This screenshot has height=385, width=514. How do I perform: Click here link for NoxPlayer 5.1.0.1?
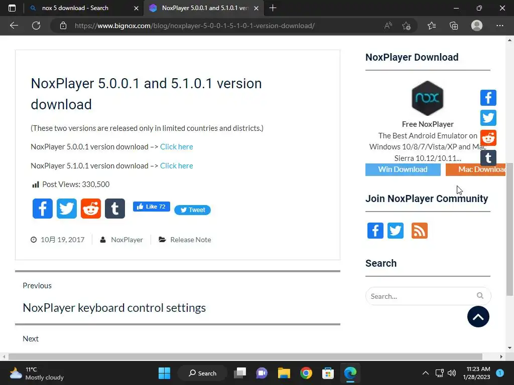[x=176, y=165]
